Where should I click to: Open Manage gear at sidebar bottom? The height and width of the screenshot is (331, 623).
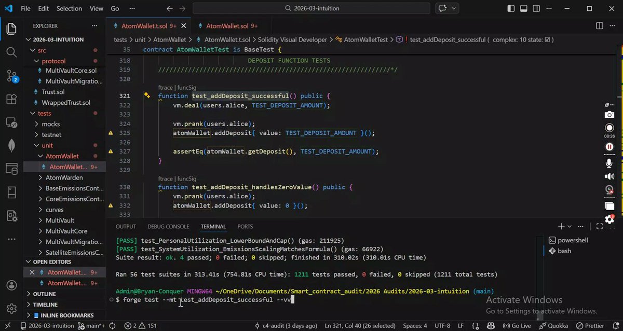(x=11, y=309)
